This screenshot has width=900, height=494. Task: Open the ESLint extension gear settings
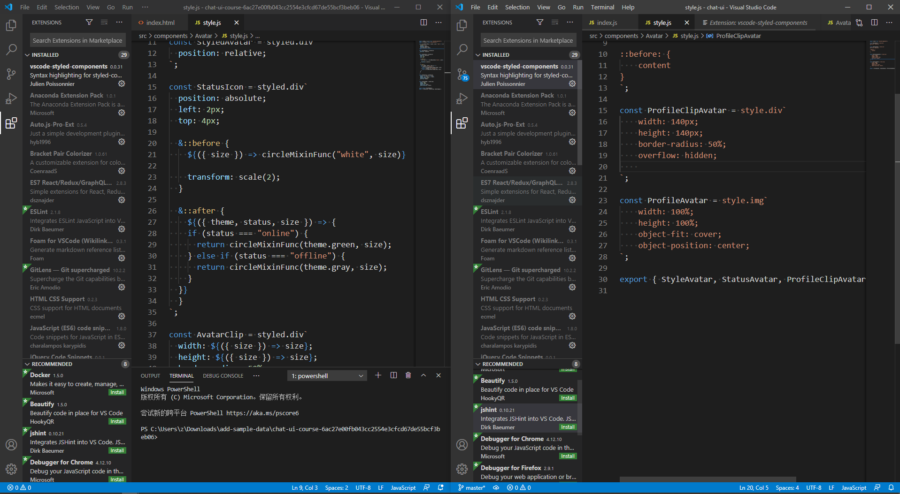[122, 229]
